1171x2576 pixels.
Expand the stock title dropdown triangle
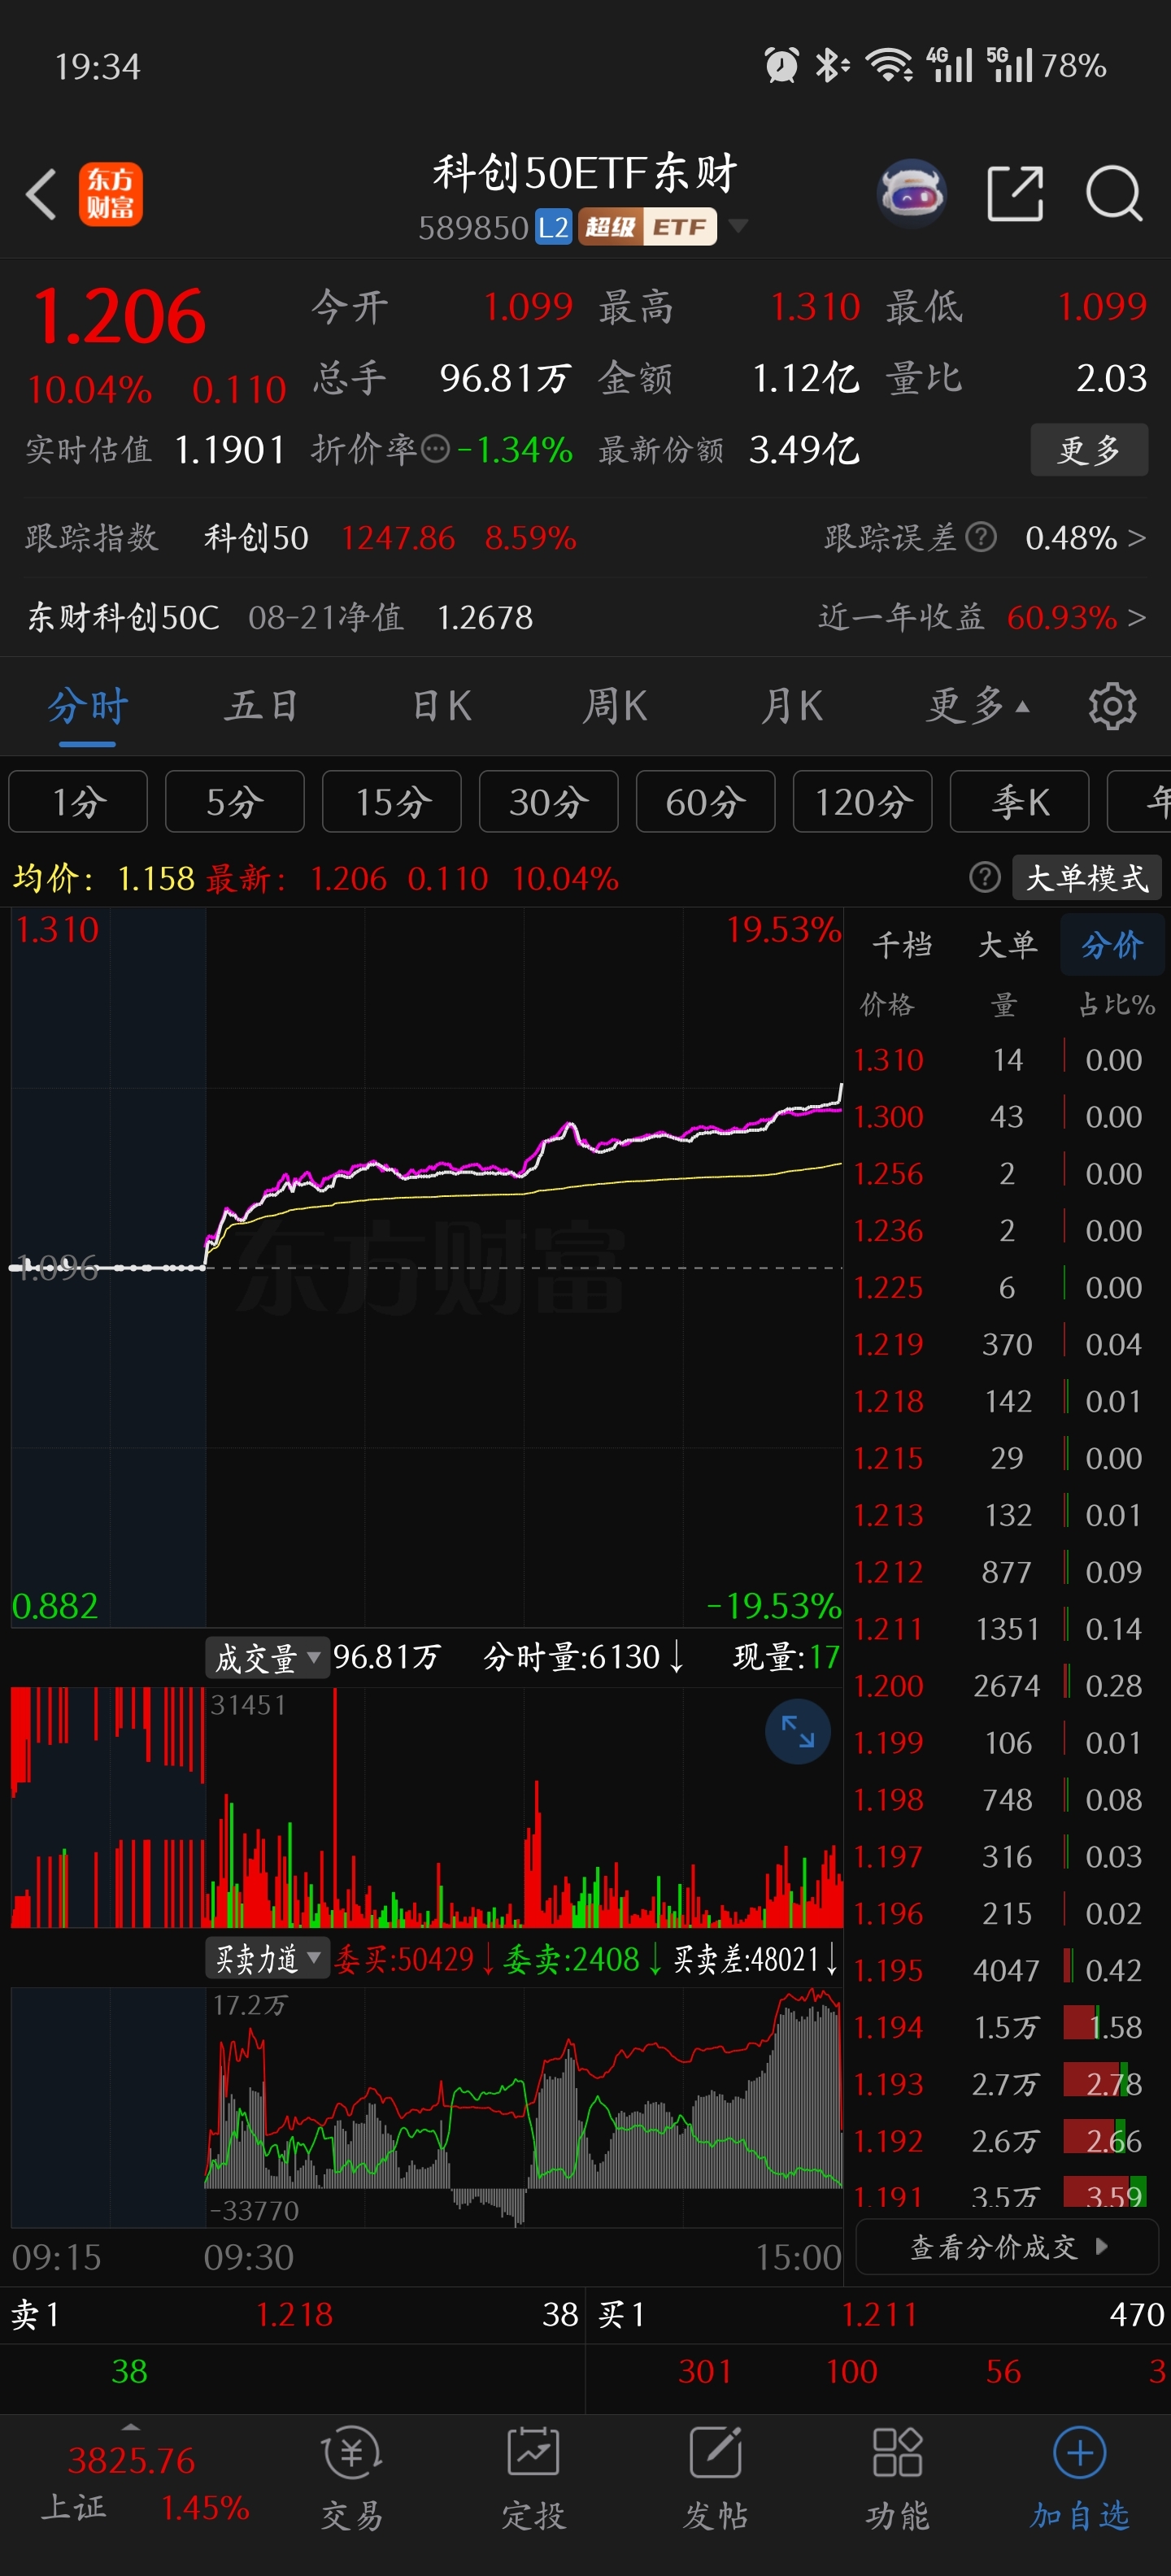pyautogui.click(x=738, y=226)
